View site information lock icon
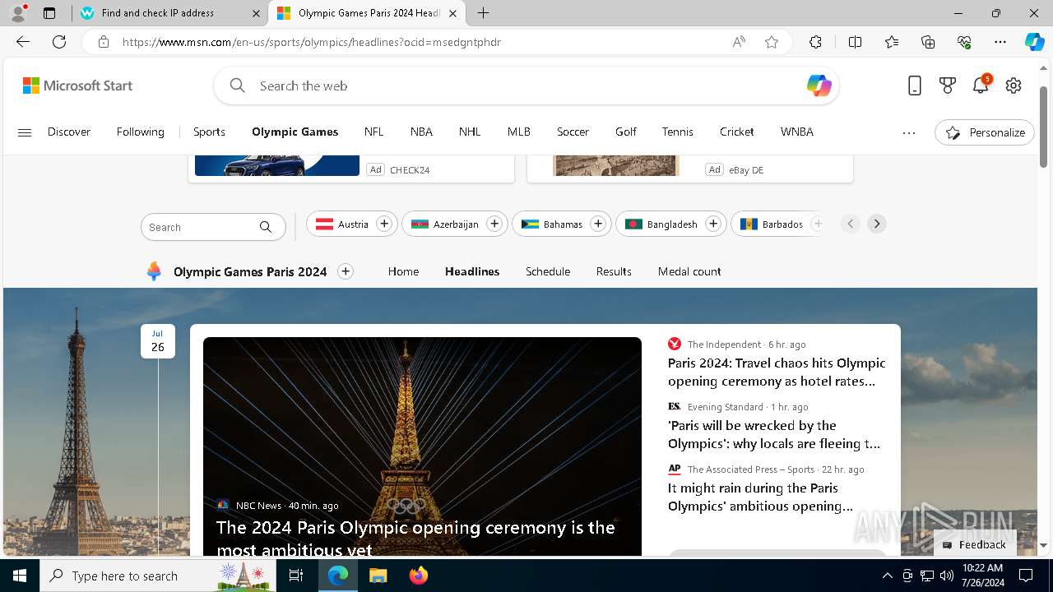The width and height of the screenshot is (1053, 592). pyautogui.click(x=104, y=42)
